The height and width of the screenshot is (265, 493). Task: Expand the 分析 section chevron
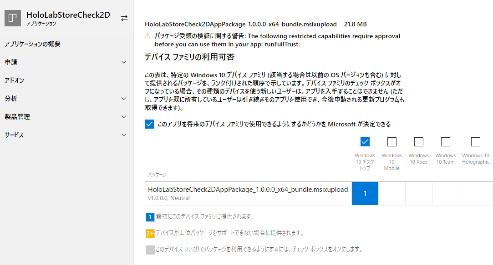(x=124, y=99)
